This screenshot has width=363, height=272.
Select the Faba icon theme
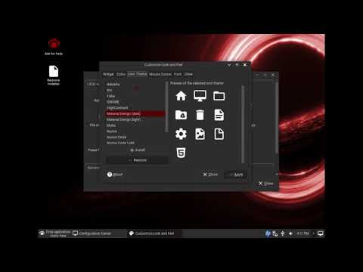point(135,96)
